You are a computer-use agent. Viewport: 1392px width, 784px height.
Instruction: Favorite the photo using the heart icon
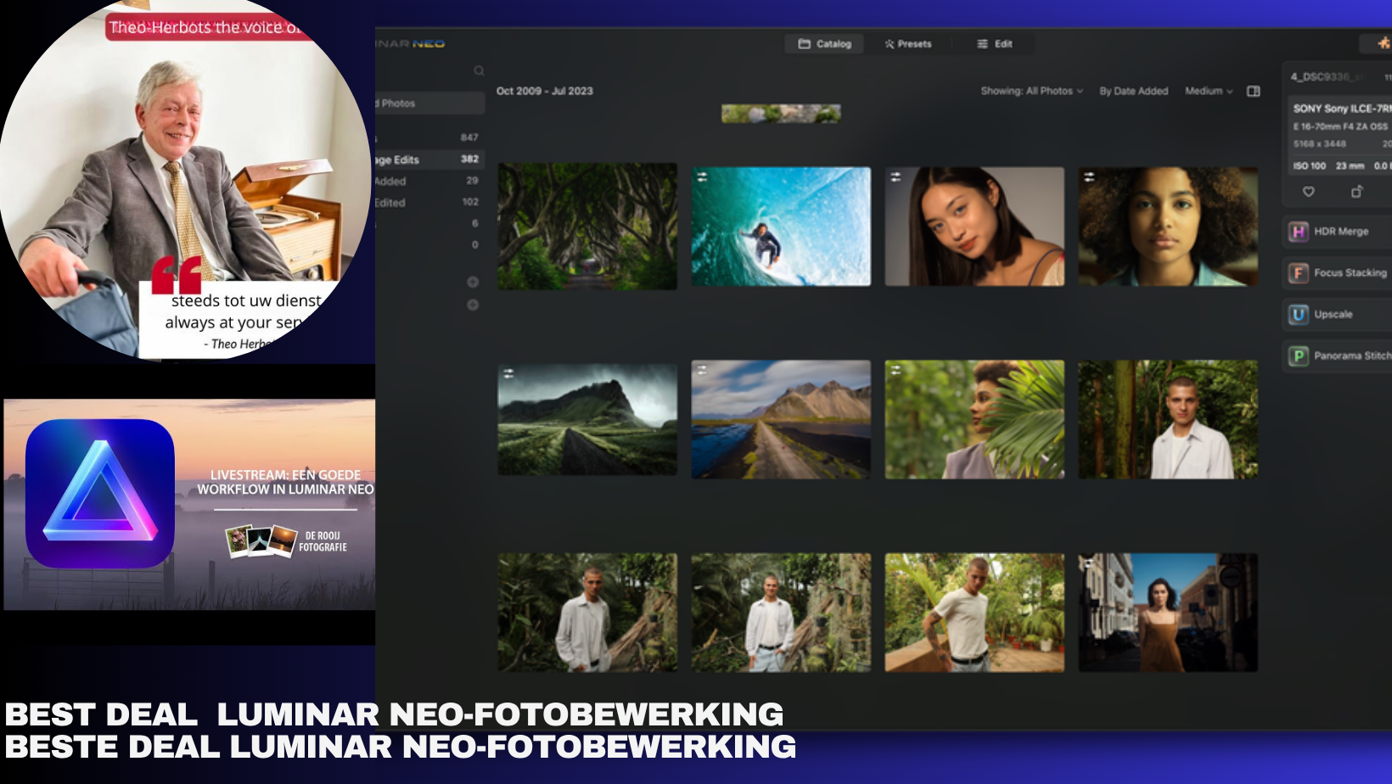click(1308, 193)
